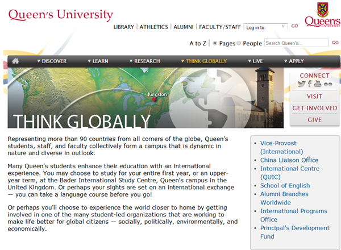The height and width of the screenshot is (250, 341).
Task: Open the Faculty/Staff link
Action: tap(220, 27)
